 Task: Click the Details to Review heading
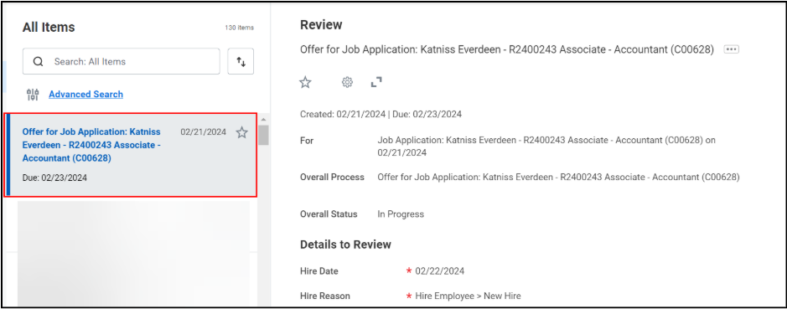coord(345,245)
